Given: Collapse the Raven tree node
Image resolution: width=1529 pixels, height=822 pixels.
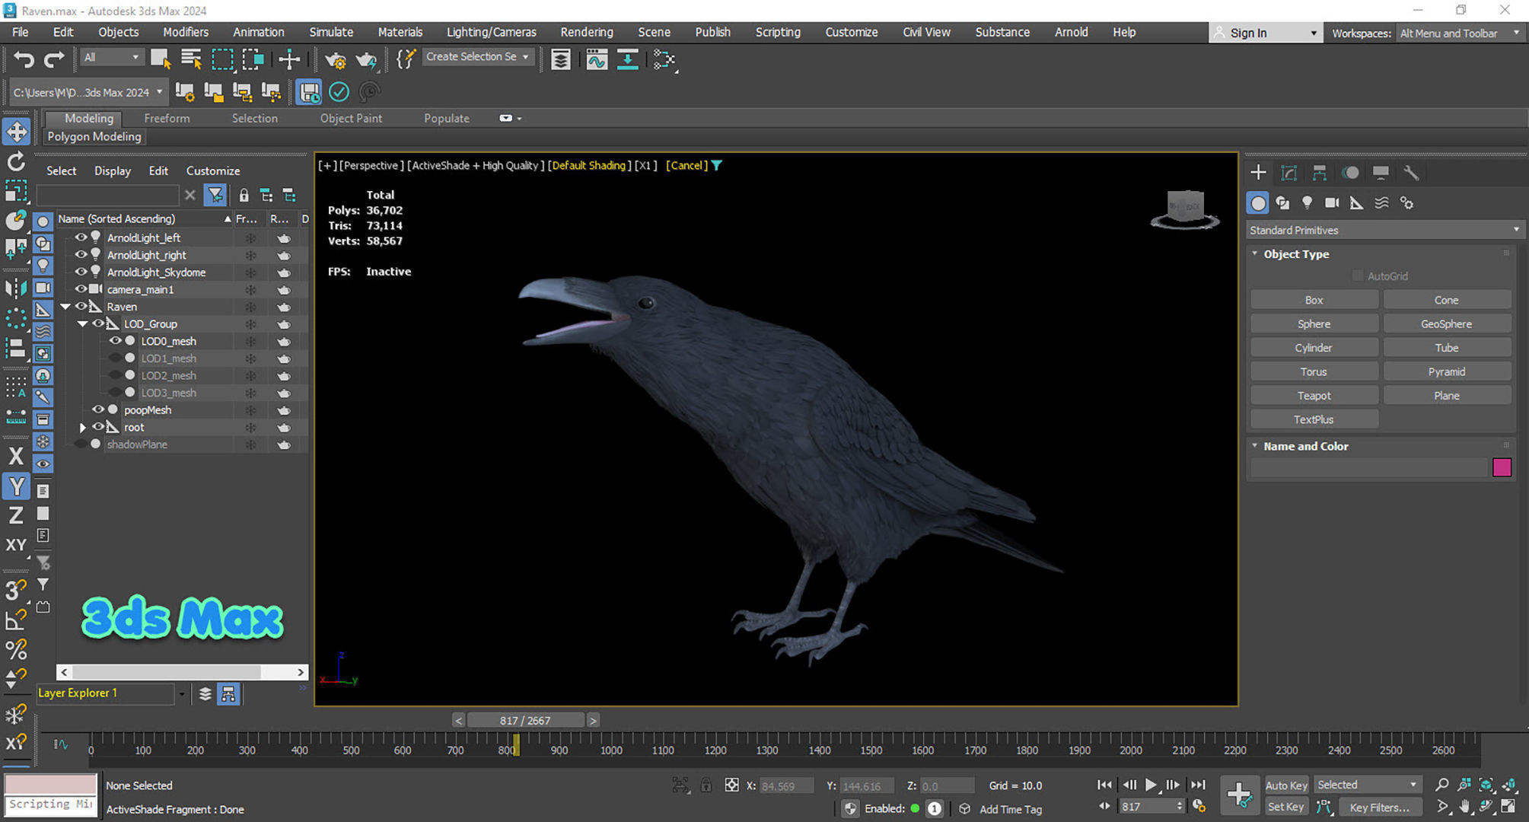Looking at the screenshot, I should coord(66,307).
